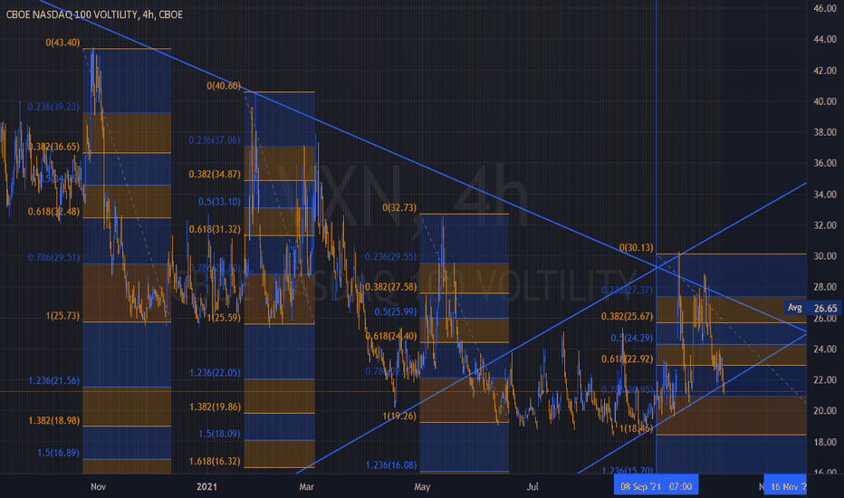Screen dimensions: 844x498
Task: Click the 34.00 price axis value
Action: pos(825,195)
